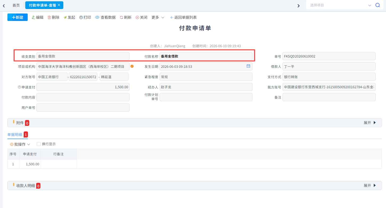Expand the 附件 section
This screenshot has height=208, width=386.
click(370, 123)
